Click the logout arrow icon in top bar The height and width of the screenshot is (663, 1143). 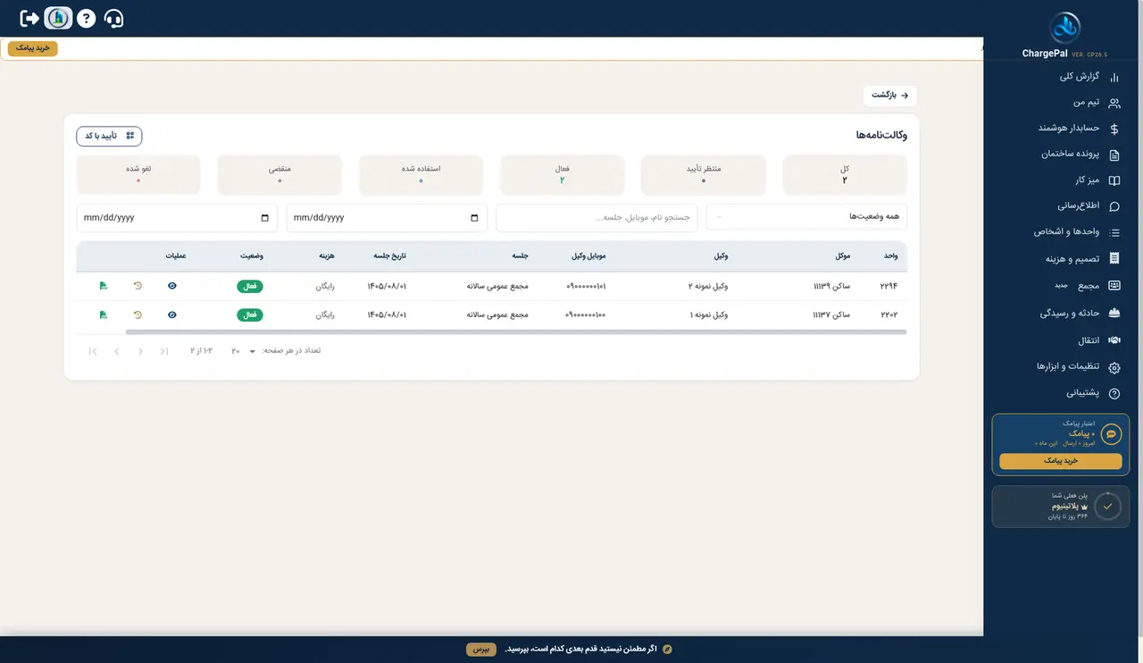[x=30, y=18]
